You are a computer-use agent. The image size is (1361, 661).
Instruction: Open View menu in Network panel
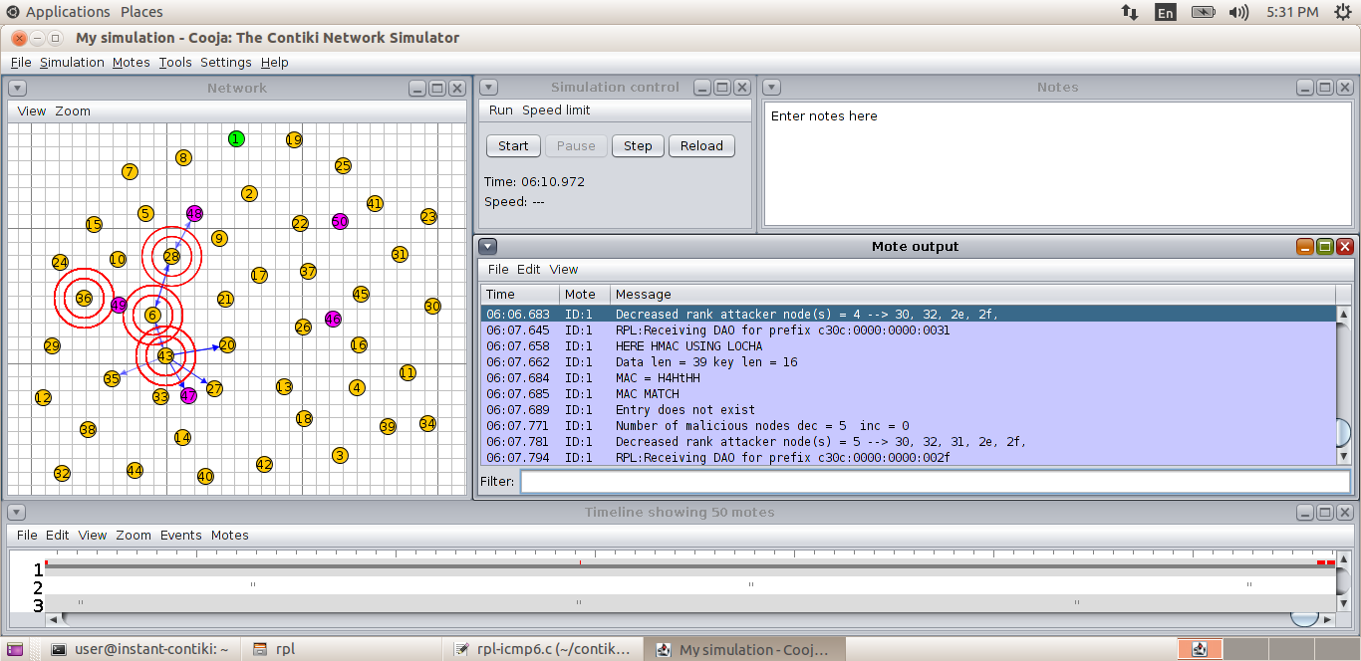pyautogui.click(x=32, y=110)
